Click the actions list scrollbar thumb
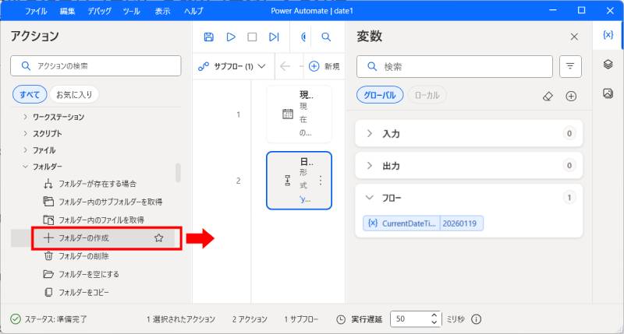This screenshot has width=624, height=334. (x=178, y=172)
